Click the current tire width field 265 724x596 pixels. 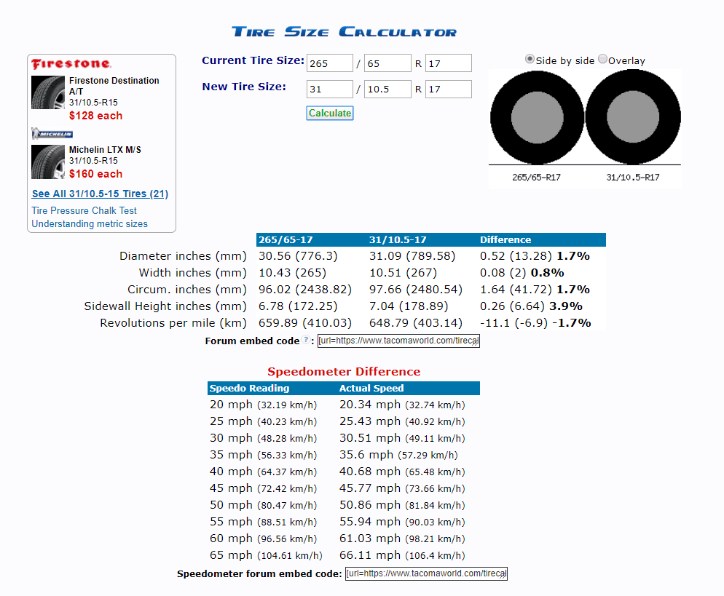click(330, 63)
